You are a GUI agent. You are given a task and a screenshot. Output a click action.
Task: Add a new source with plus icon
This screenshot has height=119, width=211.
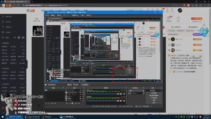click(x=67, y=103)
